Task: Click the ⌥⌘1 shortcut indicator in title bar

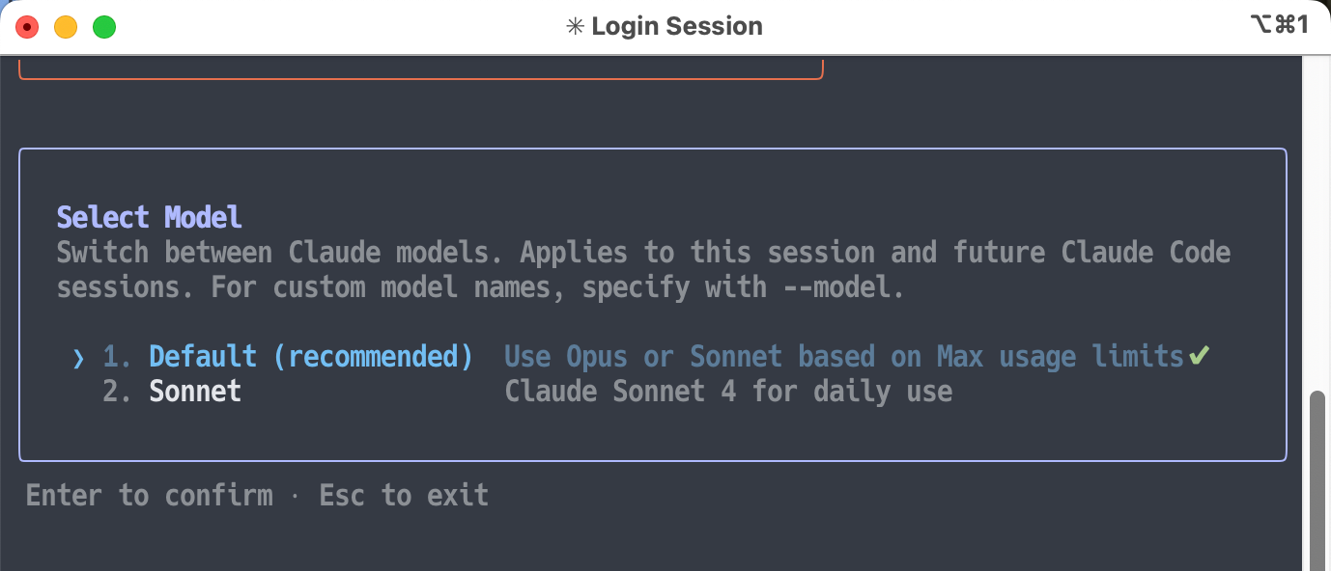Action: [x=1279, y=25]
